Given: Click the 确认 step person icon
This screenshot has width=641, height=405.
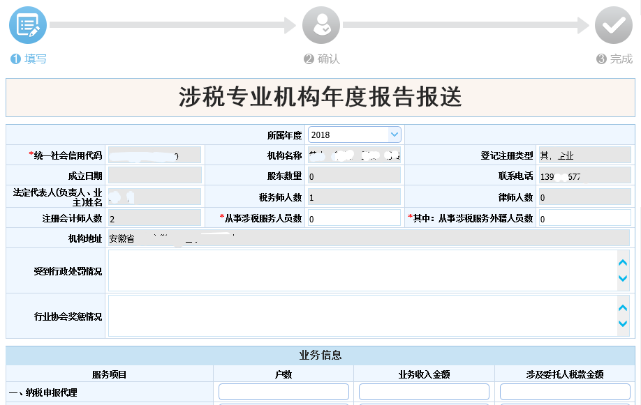Looking at the screenshot, I should tap(320, 26).
